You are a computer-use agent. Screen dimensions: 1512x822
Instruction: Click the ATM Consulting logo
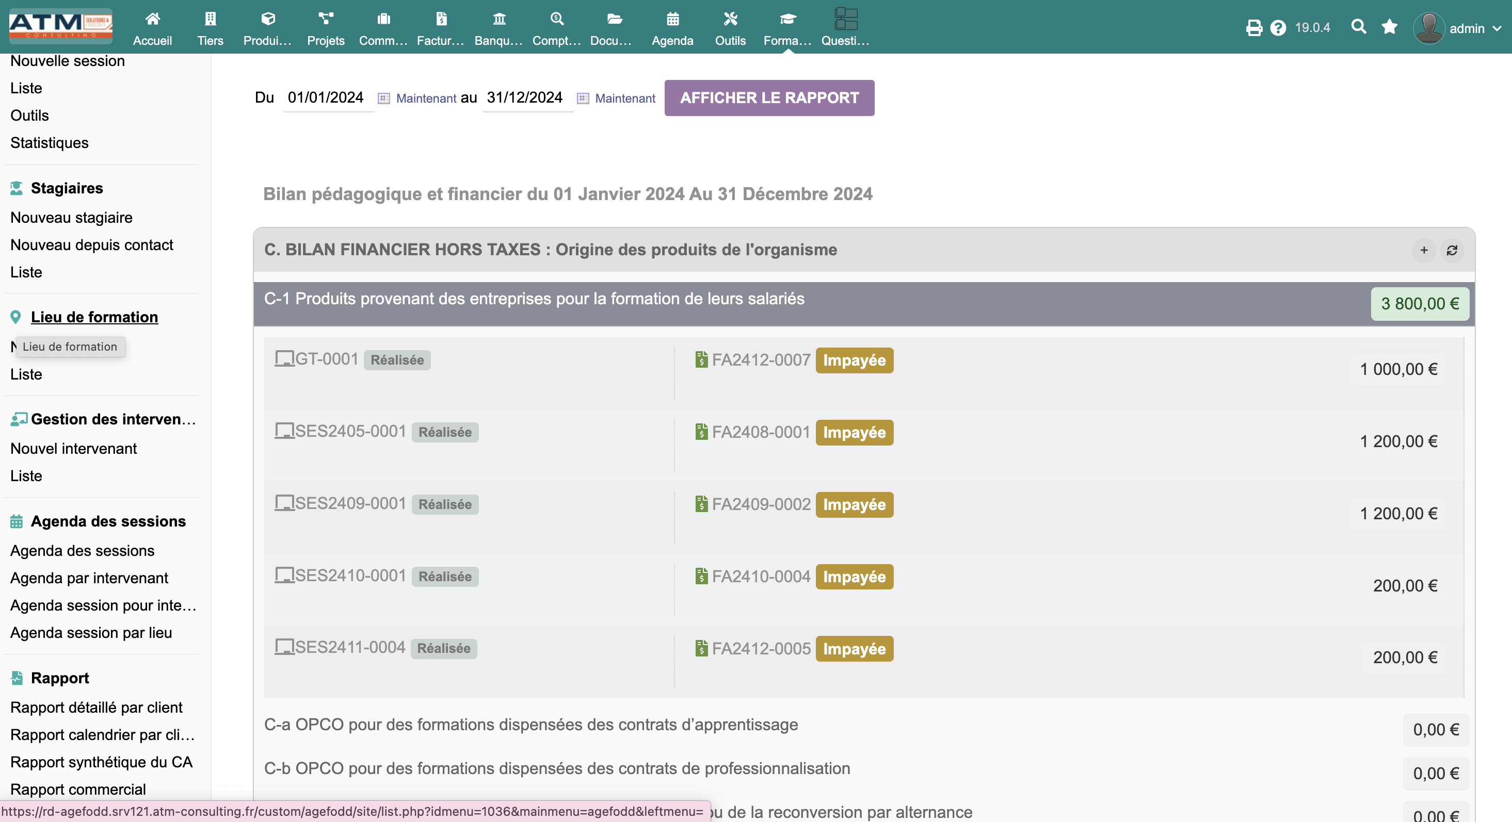(60, 26)
